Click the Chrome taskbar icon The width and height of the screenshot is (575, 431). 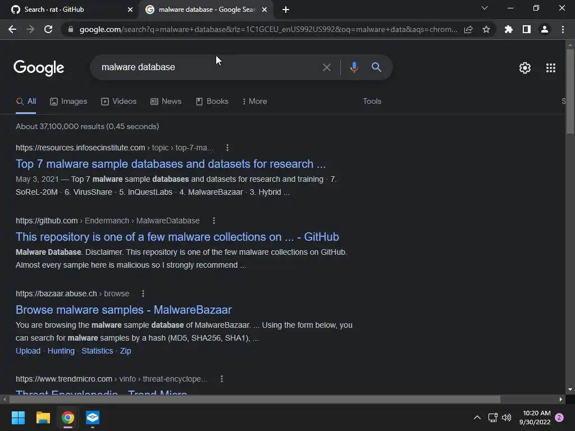click(68, 418)
